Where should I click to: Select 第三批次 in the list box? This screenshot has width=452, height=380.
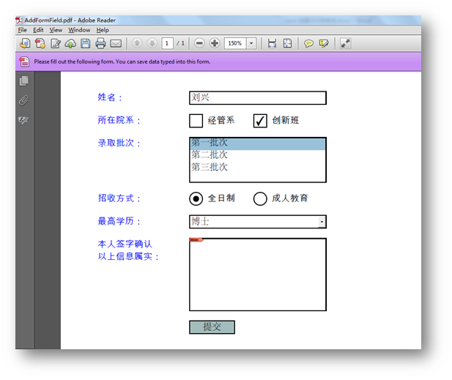258,167
